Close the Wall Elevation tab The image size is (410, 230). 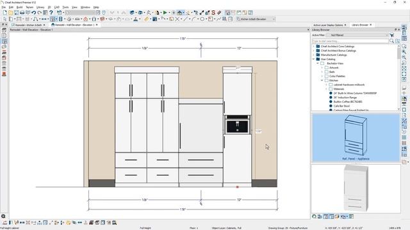pos(97,25)
